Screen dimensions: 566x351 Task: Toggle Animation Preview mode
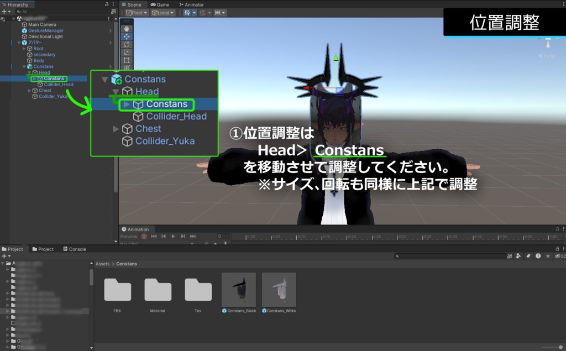tap(129, 237)
